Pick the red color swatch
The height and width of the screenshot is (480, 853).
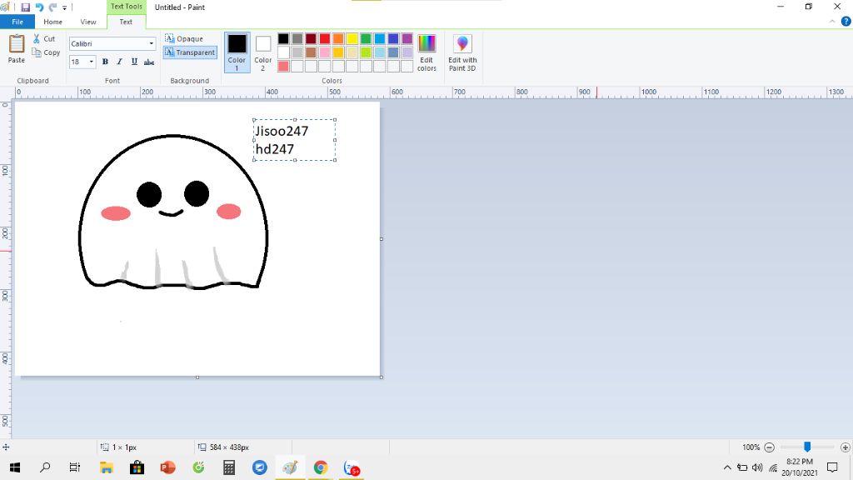pos(325,38)
